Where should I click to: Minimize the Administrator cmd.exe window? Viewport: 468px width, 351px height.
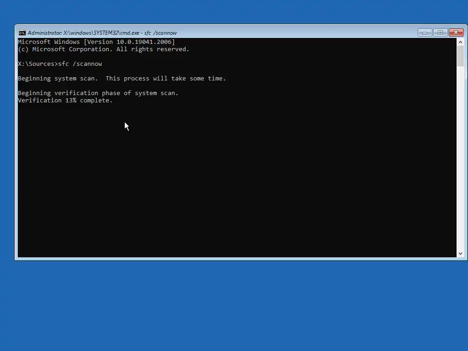[425, 32]
